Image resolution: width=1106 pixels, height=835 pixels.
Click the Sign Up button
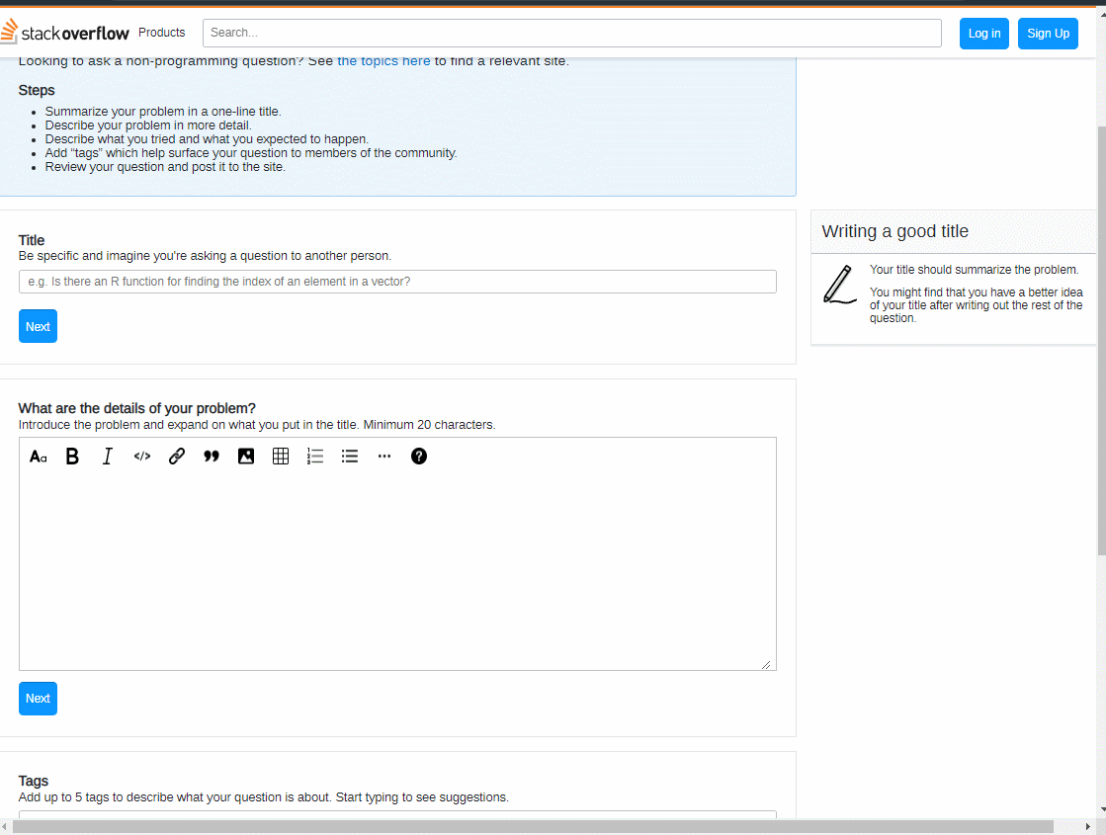tap(1048, 34)
